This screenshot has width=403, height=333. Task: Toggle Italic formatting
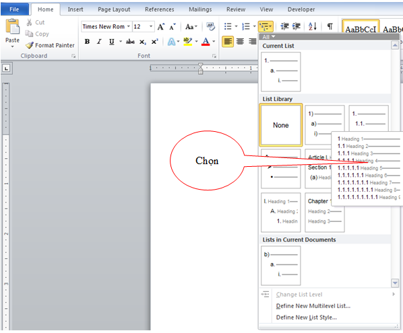tap(99, 42)
